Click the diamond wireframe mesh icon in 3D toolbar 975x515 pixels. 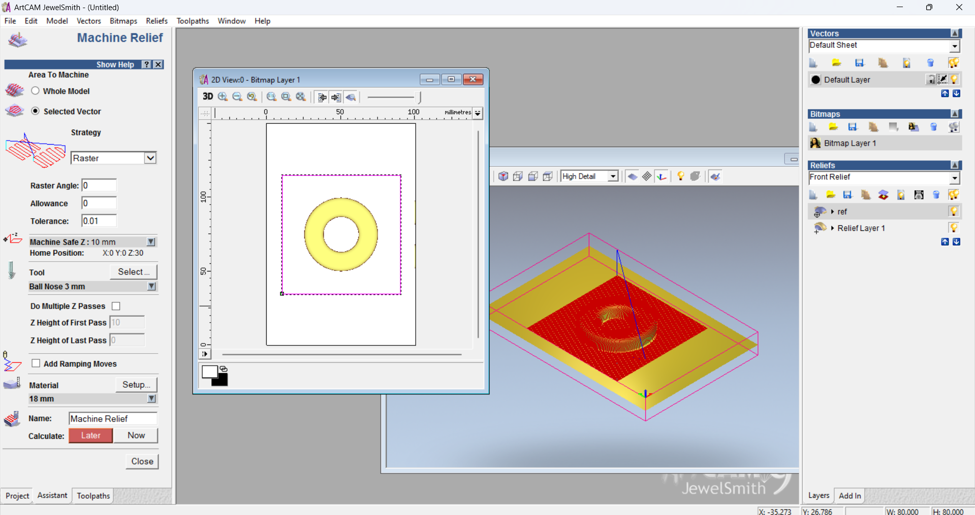coord(647,176)
